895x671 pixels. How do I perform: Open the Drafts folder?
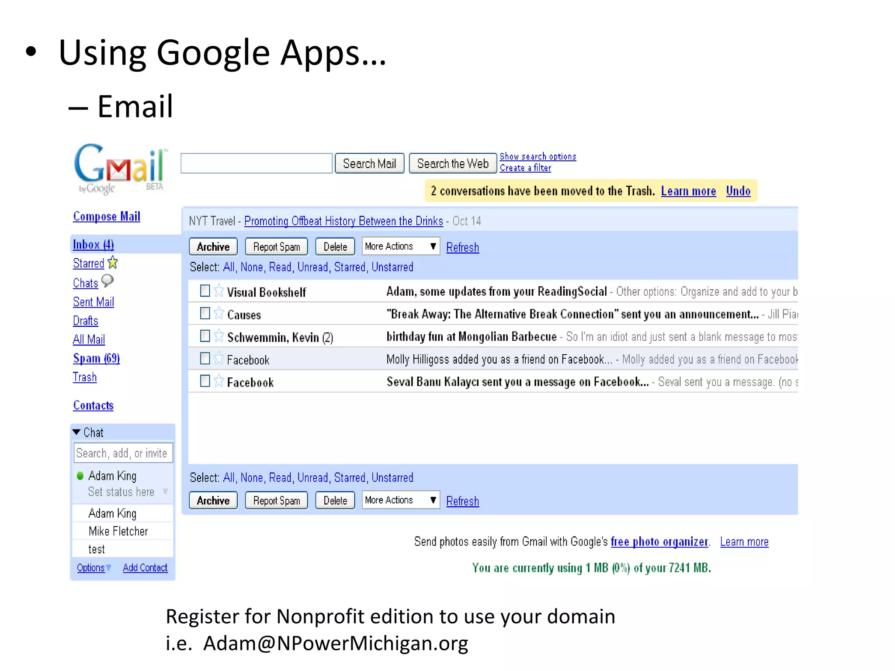86,321
